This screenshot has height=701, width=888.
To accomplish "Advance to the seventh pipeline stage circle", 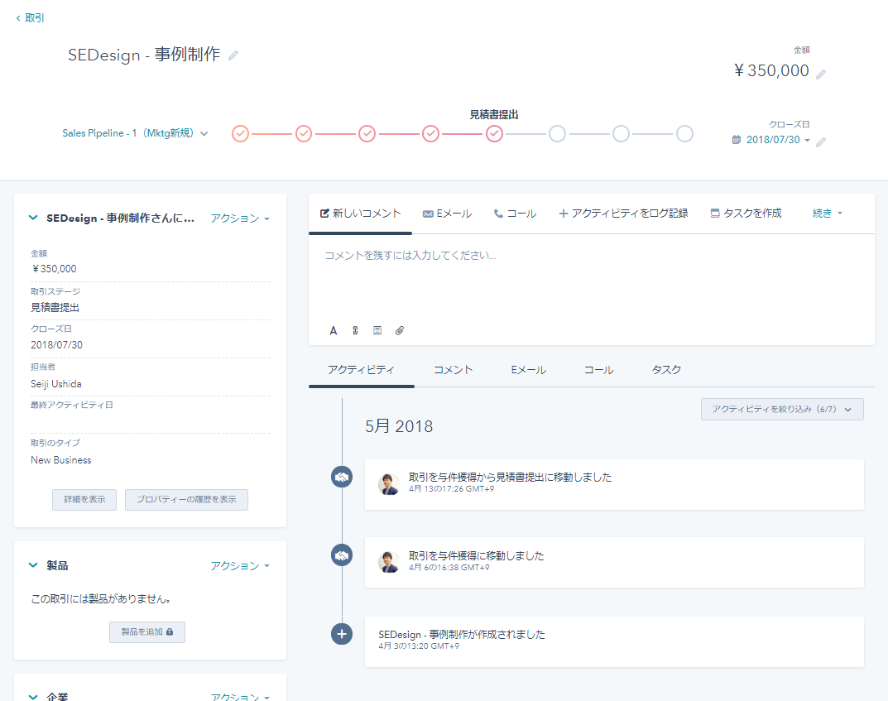I will point(621,133).
